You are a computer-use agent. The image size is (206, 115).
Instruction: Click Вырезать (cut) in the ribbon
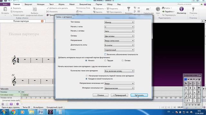pos(16,8)
